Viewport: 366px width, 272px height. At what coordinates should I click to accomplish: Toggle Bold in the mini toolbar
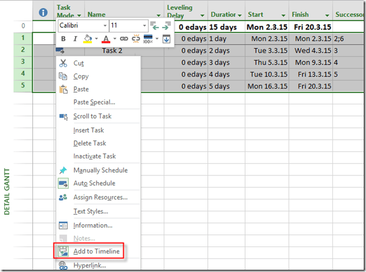(64, 39)
